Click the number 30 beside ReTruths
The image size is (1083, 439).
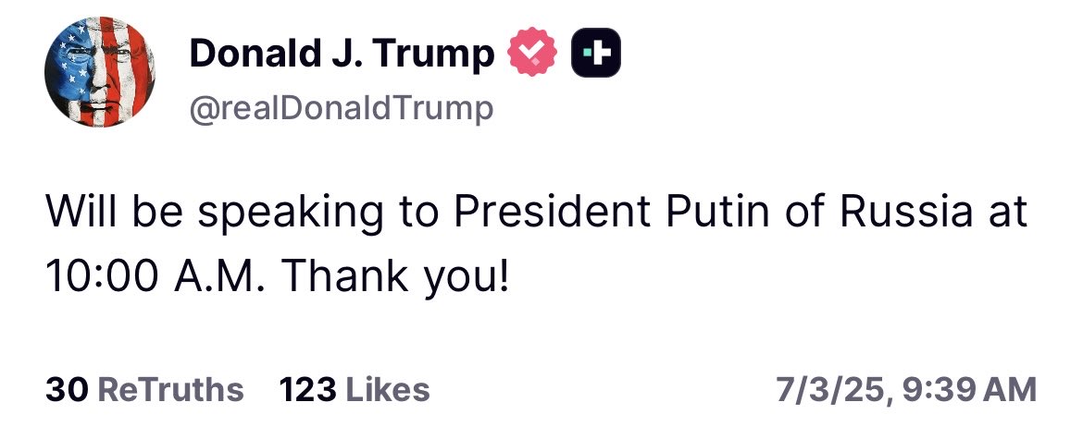click(x=66, y=389)
